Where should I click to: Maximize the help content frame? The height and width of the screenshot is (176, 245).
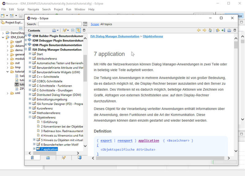pyautogui.click(x=235, y=30)
